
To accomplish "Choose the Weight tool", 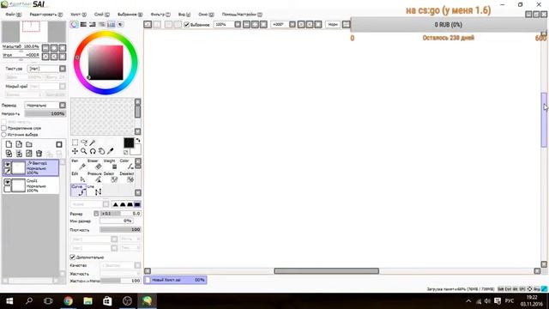I will (x=111, y=164).
